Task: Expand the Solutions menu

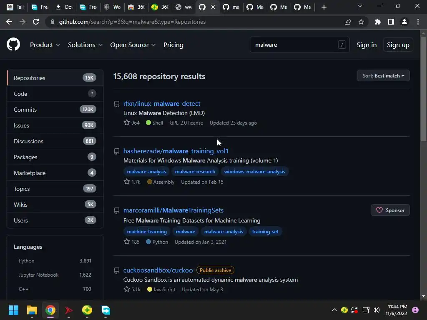Action: [x=85, y=45]
